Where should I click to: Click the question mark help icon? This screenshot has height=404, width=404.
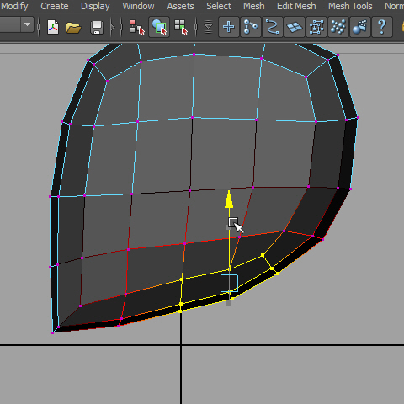(382, 27)
